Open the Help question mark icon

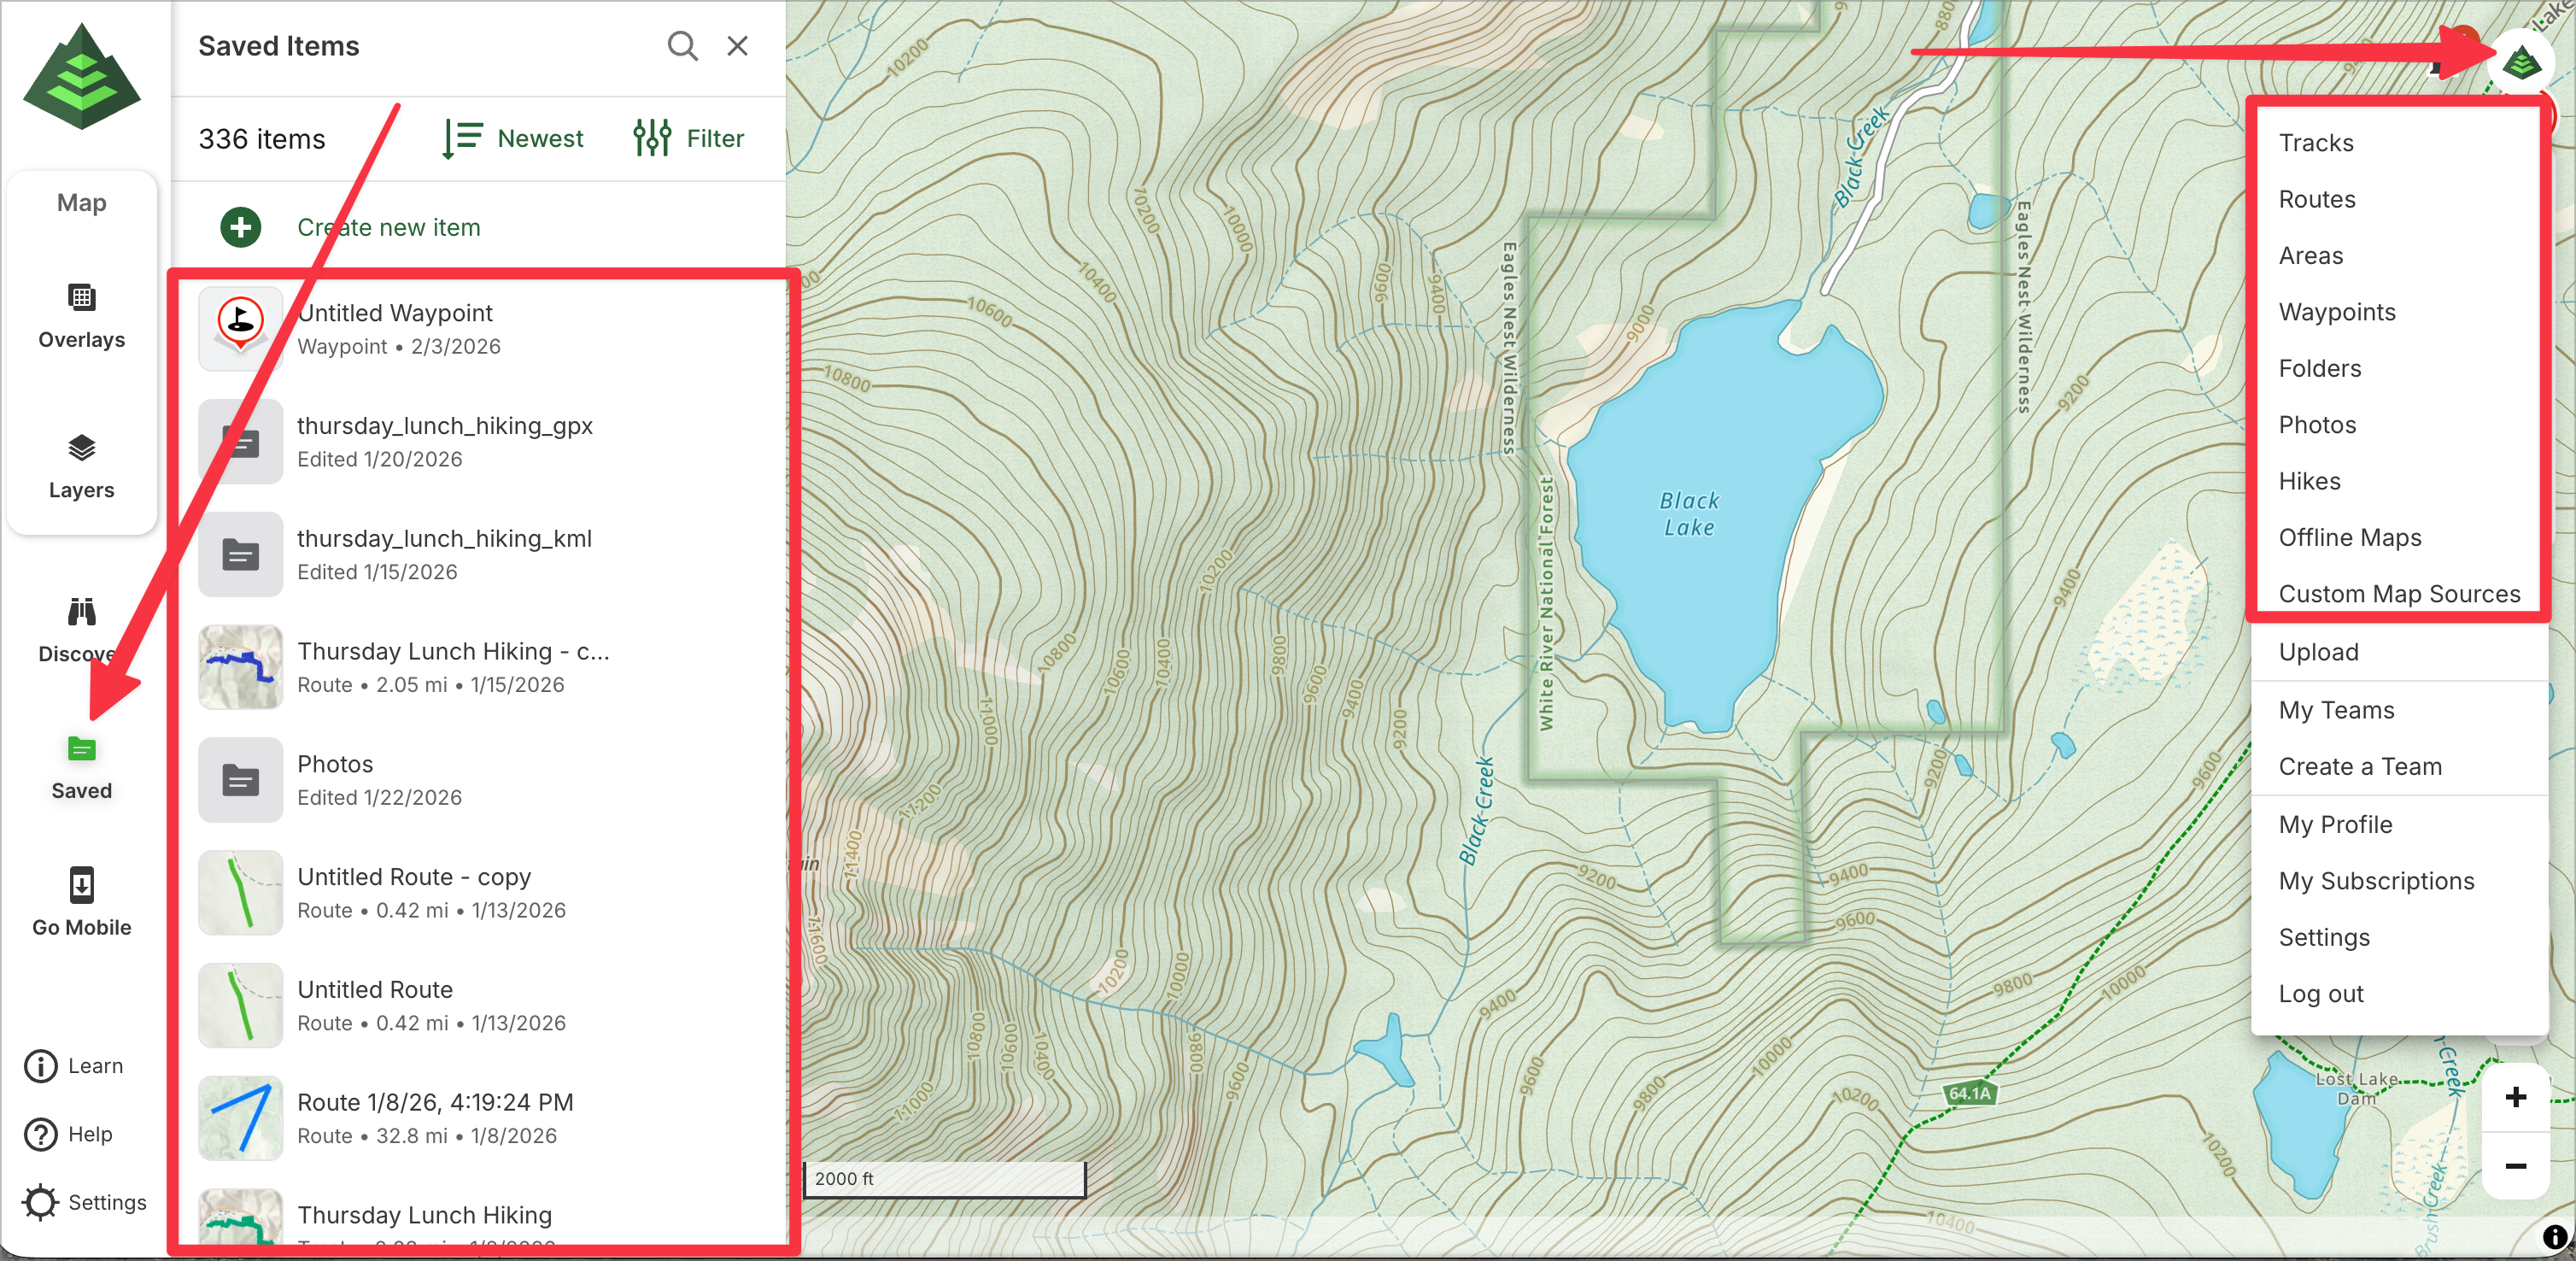coord(41,1135)
